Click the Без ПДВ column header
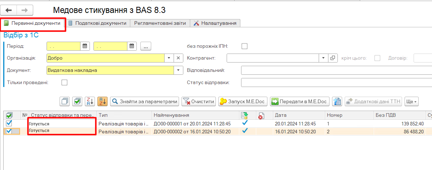The width and height of the screenshot is (432, 170). click(x=399, y=115)
